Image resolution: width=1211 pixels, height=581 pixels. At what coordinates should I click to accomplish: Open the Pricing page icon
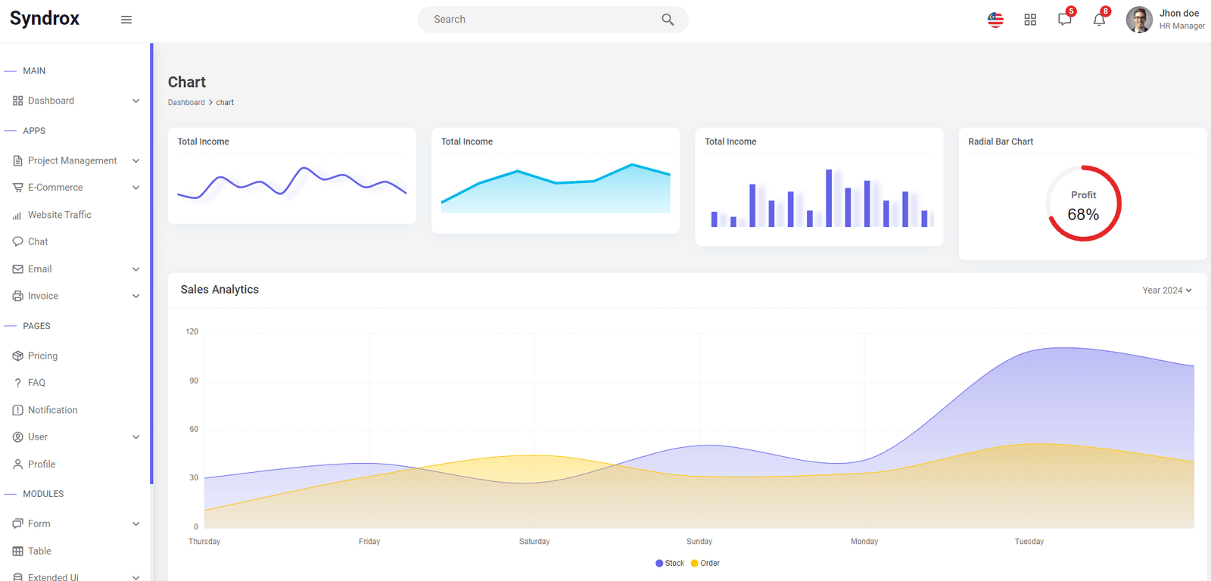pos(17,356)
